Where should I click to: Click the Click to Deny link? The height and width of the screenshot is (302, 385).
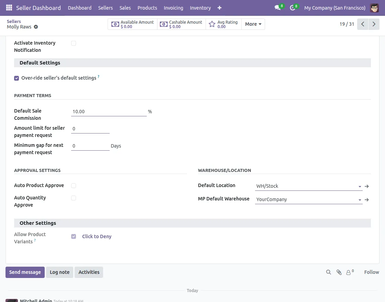click(97, 236)
